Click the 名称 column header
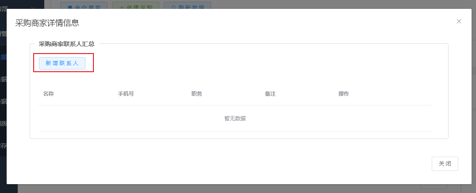The width and height of the screenshot is (476, 193). tap(48, 94)
